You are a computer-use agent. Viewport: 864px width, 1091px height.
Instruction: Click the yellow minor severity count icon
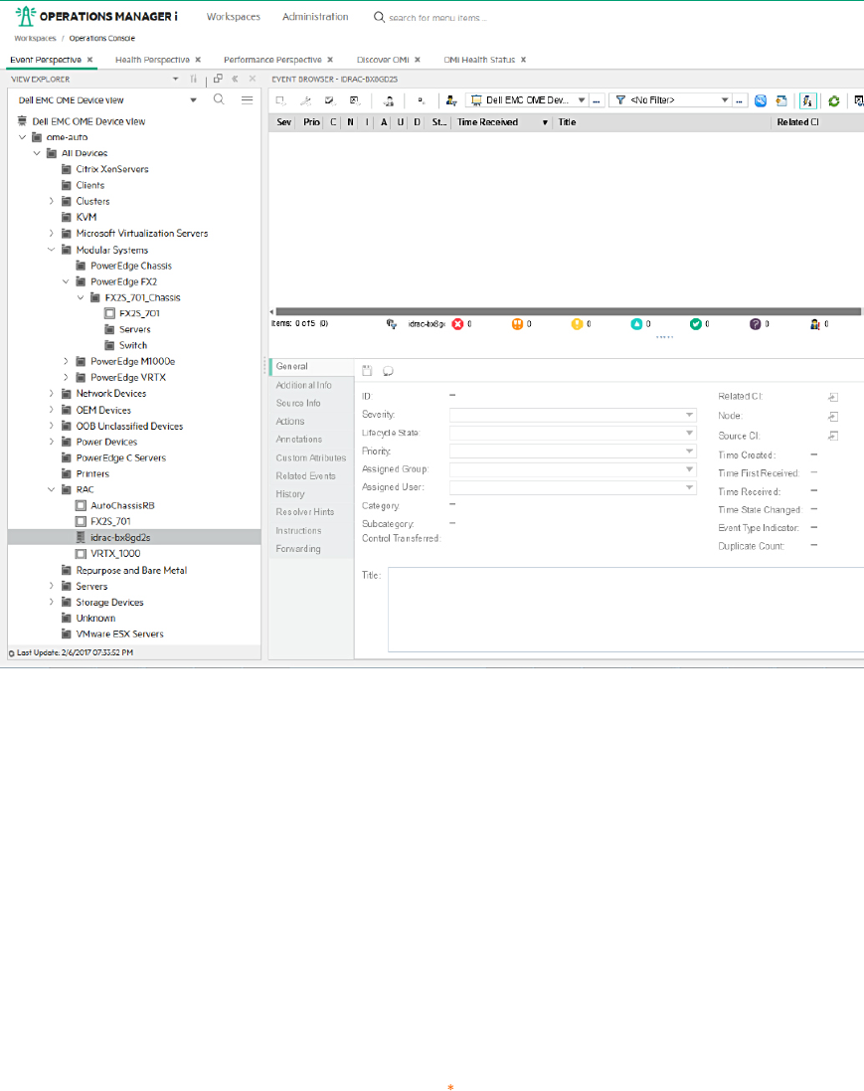[x=577, y=324]
